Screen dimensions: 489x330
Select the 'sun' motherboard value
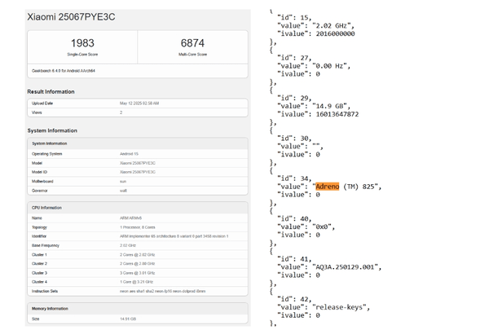(123, 181)
